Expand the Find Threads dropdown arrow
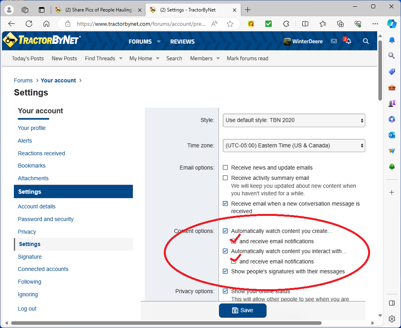This screenshot has width=401, height=328. [121, 59]
